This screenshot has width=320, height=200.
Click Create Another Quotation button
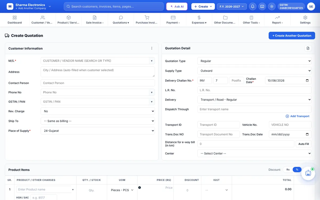coord(292,36)
